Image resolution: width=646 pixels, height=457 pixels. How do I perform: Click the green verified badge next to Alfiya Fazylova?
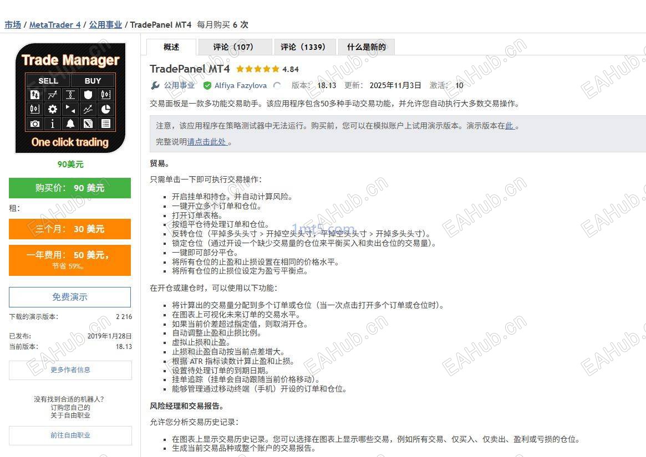(x=207, y=86)
